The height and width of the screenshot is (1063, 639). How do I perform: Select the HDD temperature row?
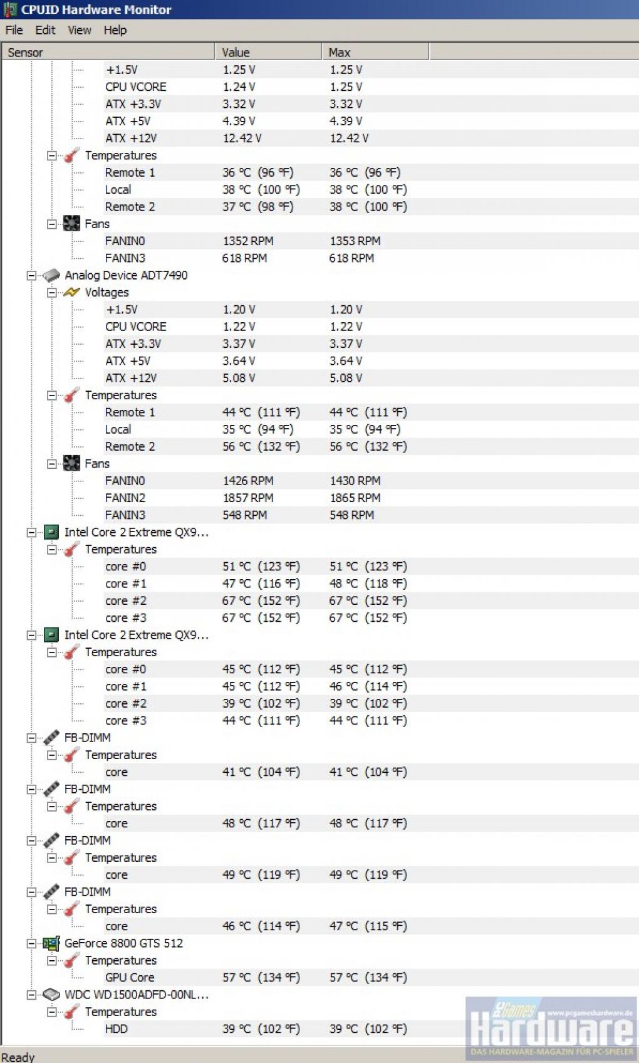pos(371,1029)
